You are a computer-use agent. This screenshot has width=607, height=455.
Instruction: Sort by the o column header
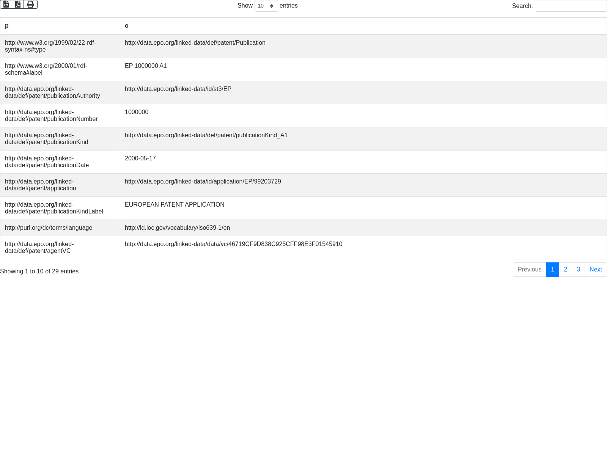click(363, 26)
